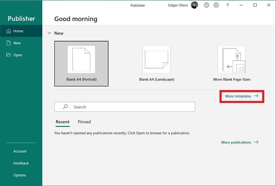The width and height of the screenshot is (276, 186).
Task: Select New in the sidebar menu
Action: pos(21,43)
